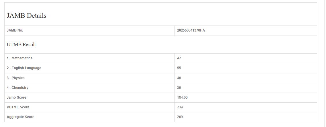
Task: Click the Chemistry score 39
Action: pos(179,88)
